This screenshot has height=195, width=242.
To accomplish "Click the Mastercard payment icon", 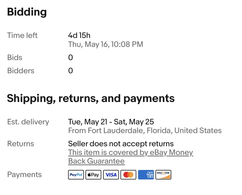I will pyautogui.click(x=128, y=175).
